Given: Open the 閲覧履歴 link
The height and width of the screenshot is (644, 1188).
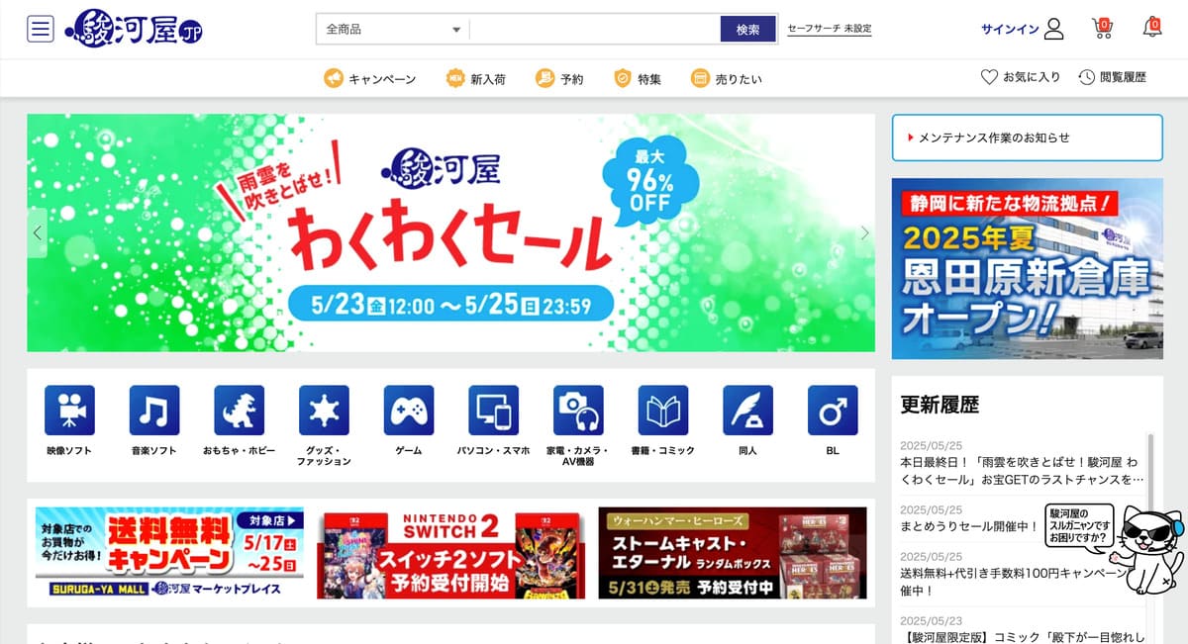Looking at the screenshot, I should point(1112,77).
